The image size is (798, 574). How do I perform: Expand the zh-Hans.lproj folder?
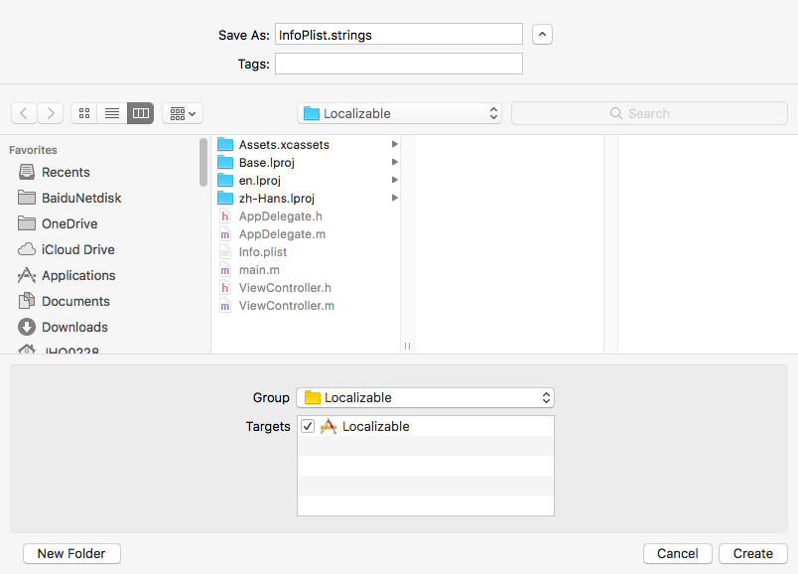(x=394, y=198)
